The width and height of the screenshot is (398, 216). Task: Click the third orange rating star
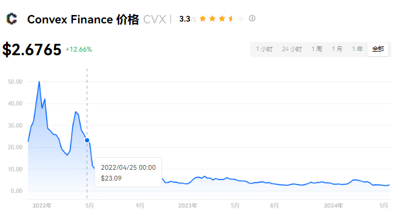tap(222, 19)
